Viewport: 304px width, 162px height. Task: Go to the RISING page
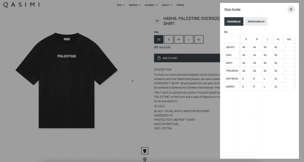[x=180, y=5]
